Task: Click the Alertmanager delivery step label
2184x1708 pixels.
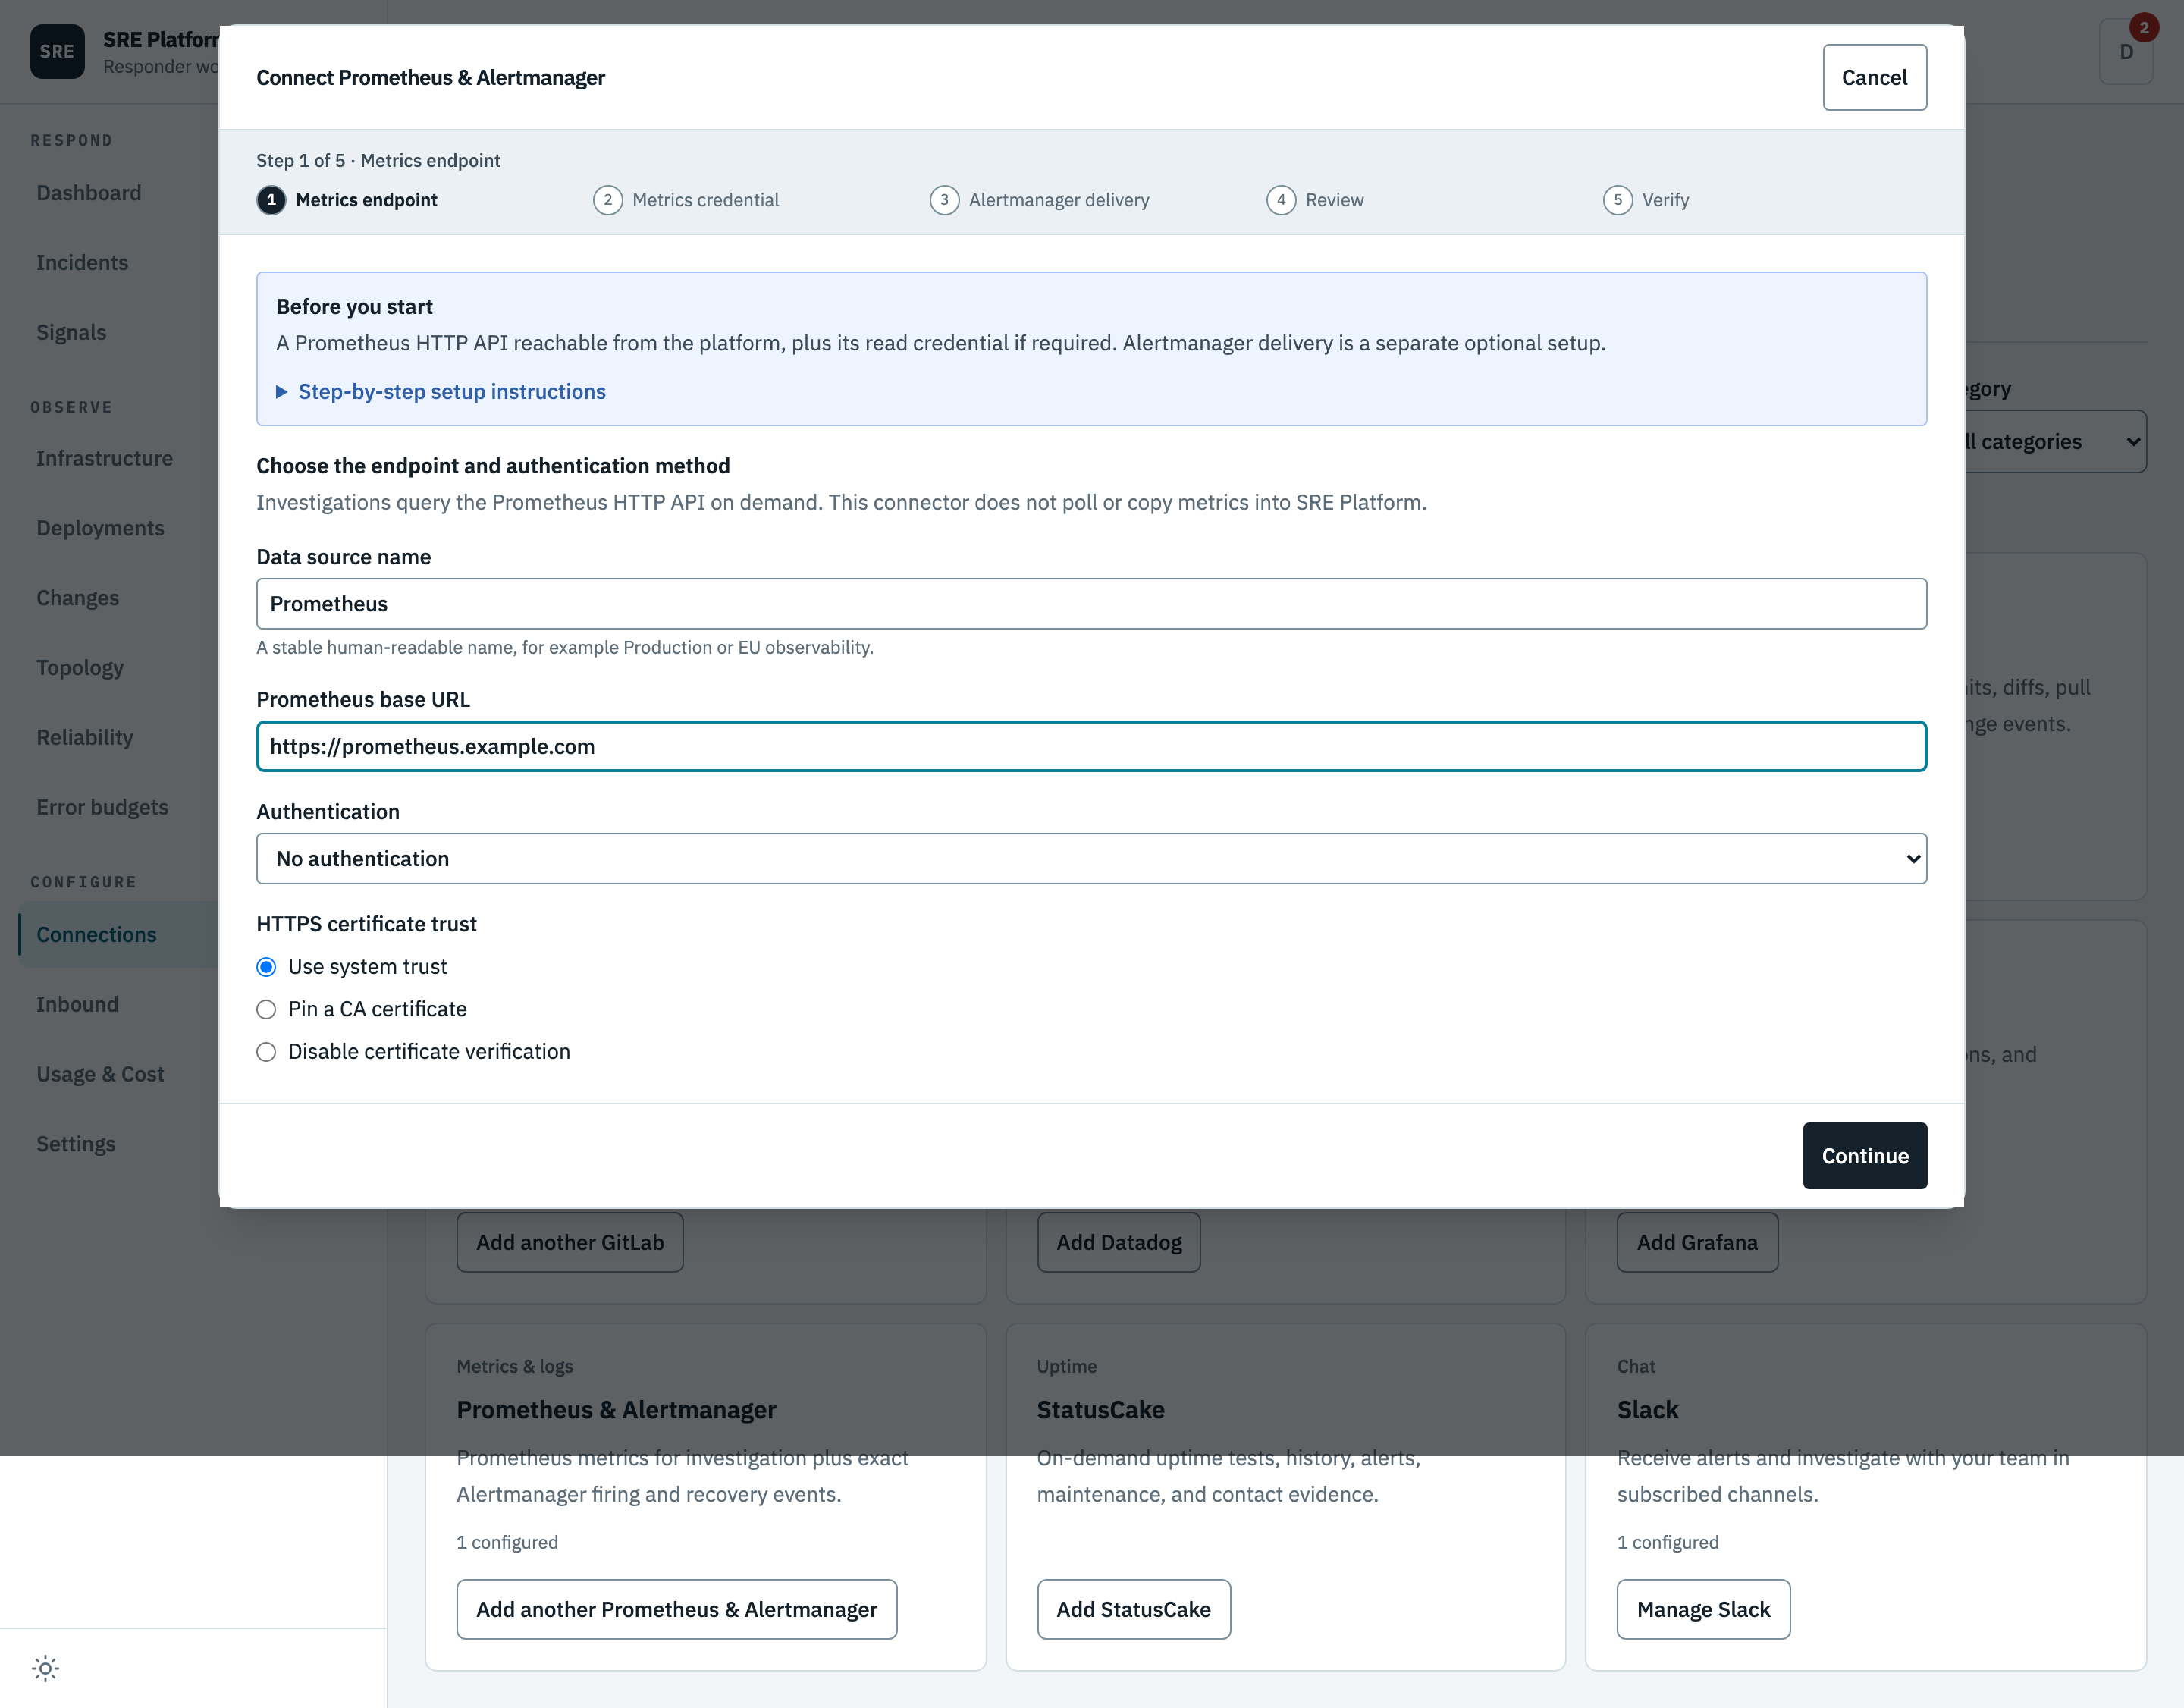Action: [x=1059, y=200]
